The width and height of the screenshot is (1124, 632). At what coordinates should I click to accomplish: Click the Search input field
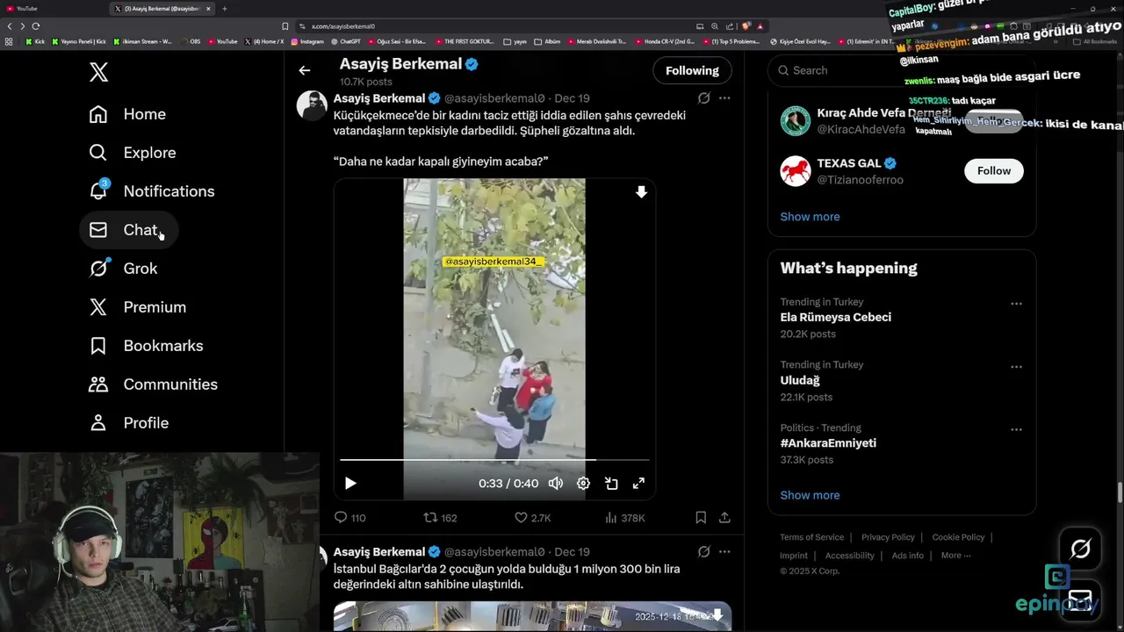coord(902,70)
